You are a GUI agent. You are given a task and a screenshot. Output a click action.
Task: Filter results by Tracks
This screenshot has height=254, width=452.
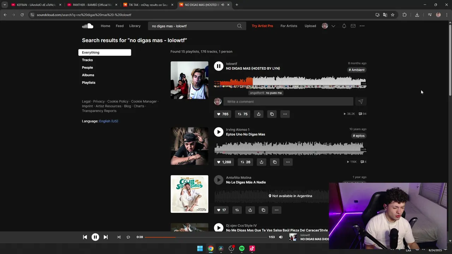(x=87, y=60)
